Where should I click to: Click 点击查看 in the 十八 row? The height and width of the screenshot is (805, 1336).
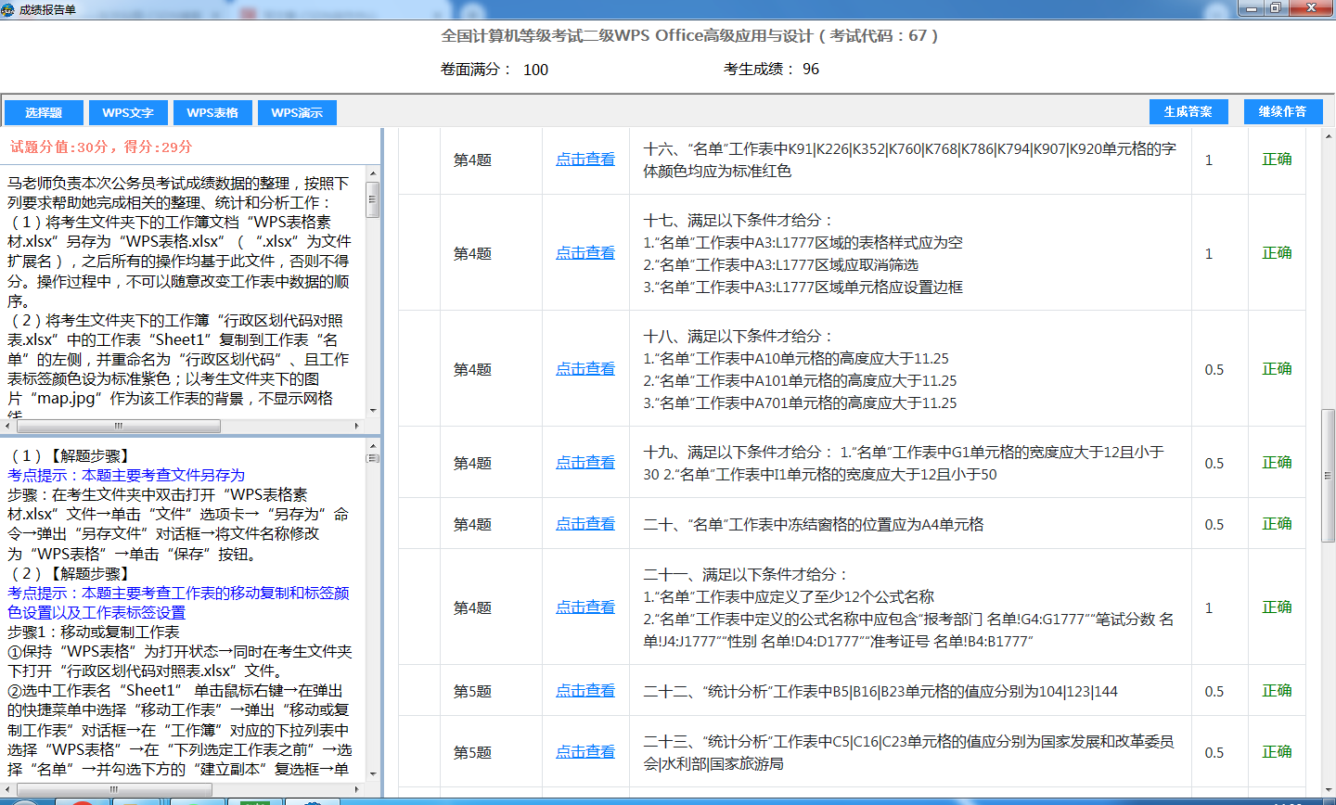(585, 369)
